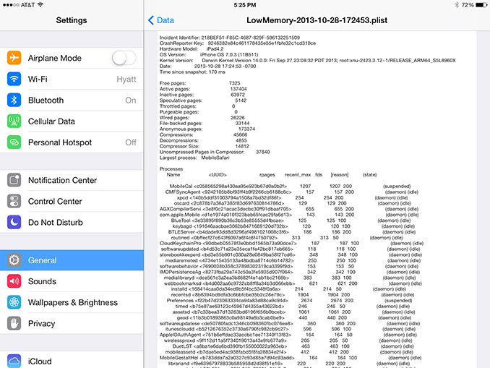Toggle the Airplane Mode switch
The height and width of the screenshot is (368, 490).
(124, 58)
